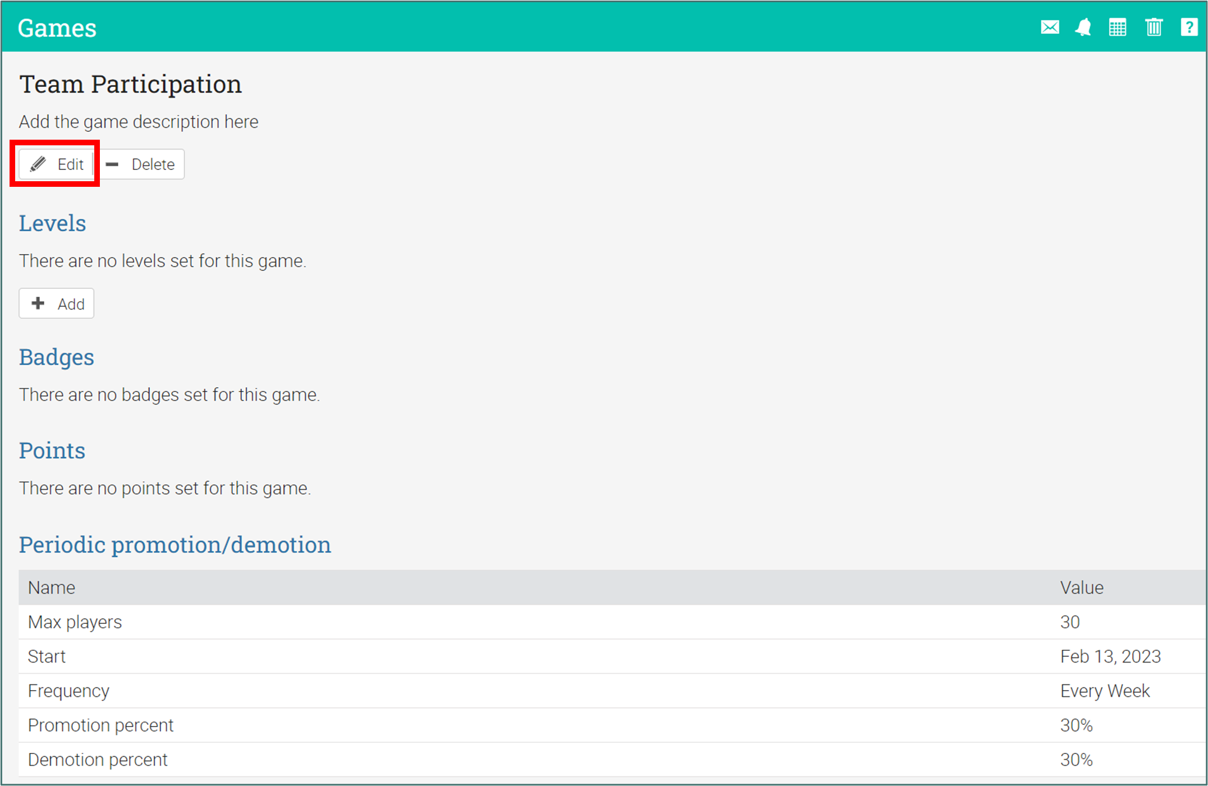Click the Badges section heading
The image size is (1208, 786).
(x=56, y=357)
